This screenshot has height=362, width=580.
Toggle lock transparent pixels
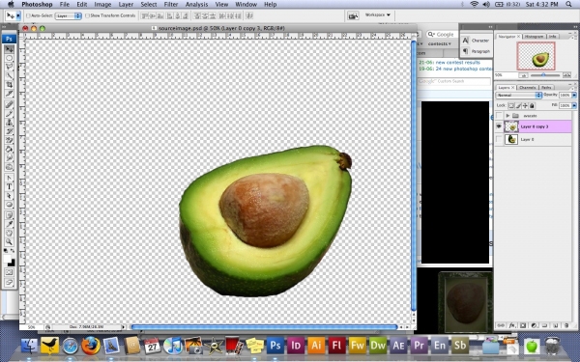pyautogui.click(x=511, y=105)
